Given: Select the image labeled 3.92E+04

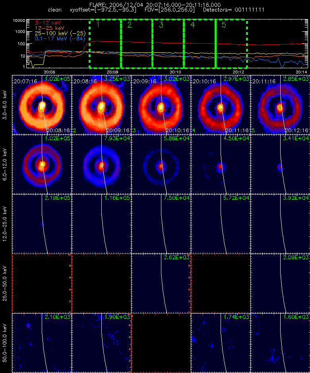Looking at the screenshot, I should pyautogui.click(x=280, y=224).
